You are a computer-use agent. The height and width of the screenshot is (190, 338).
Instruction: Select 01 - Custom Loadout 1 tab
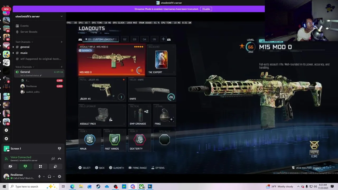[101, 39]
